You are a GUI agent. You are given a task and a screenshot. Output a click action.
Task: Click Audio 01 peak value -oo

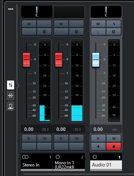coord(114,130)
